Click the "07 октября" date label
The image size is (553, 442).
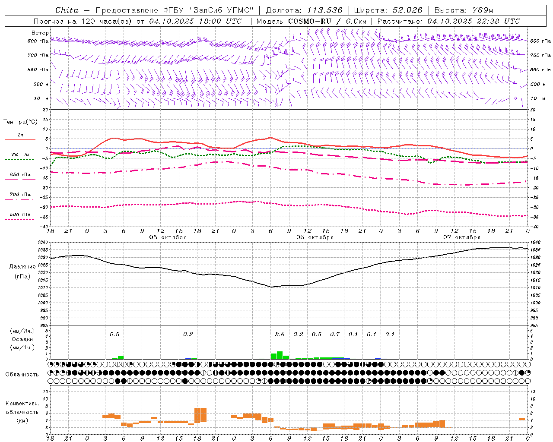pyautogui.click(x=462, y=237)
